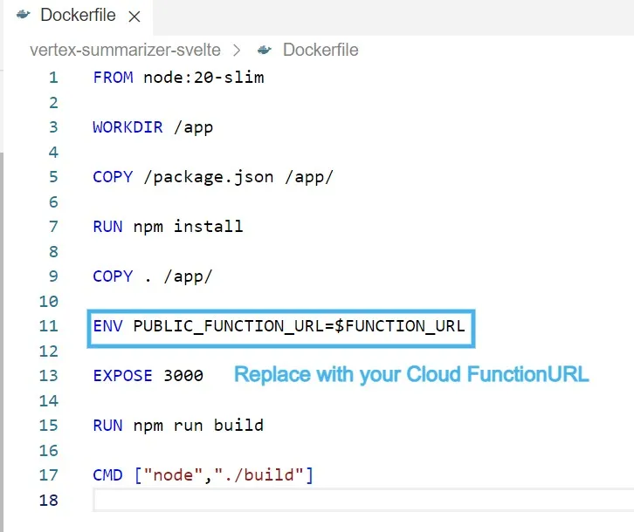Click the WORKDIR instruction on line 3
634x532 pixels.
[x=127, y=127]
